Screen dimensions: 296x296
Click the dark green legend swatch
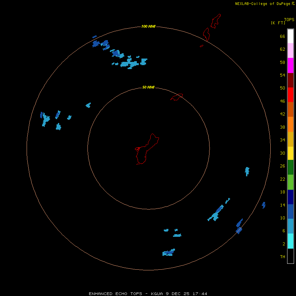click(290, 167)
